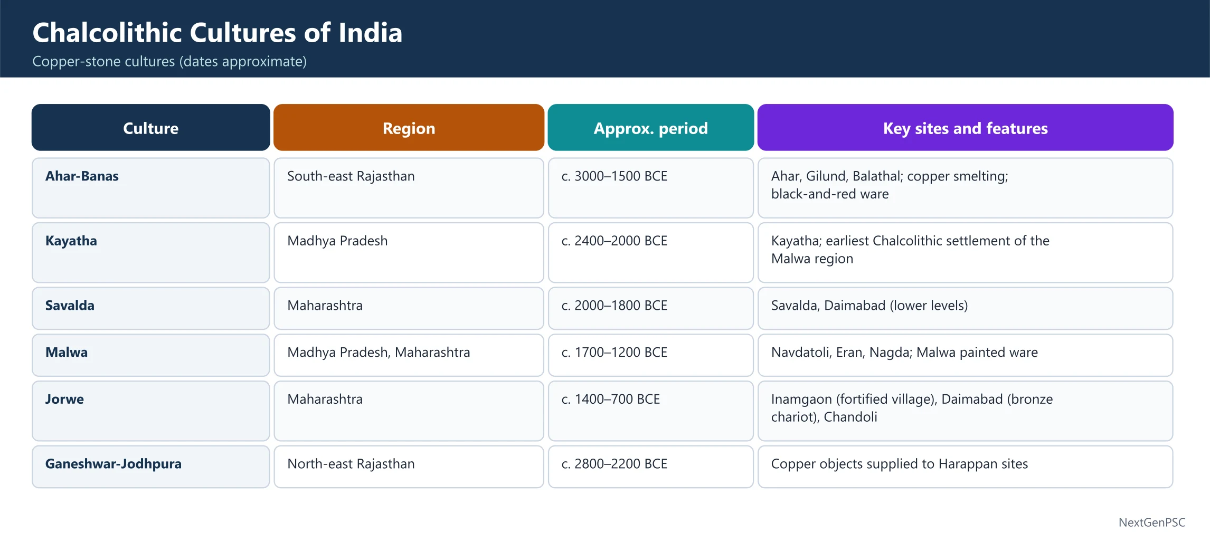Select the c. 1400–700 BCE period cell
This screenshot has height=541, width=1210.
pos(650,411)
